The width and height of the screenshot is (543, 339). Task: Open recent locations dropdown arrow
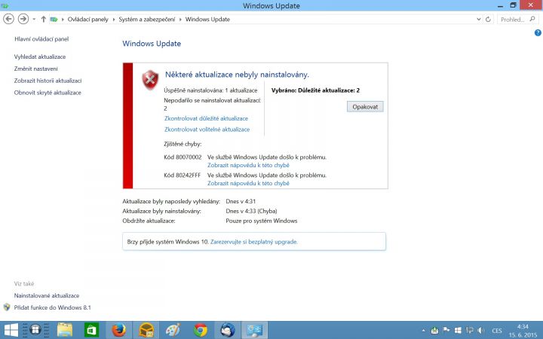[x=34, y=19]
